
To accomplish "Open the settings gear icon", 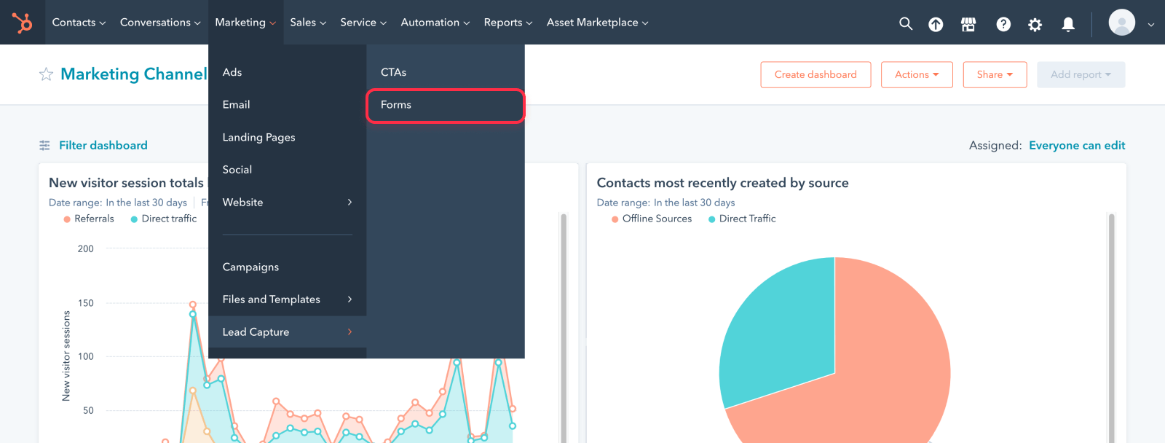I will (1035, 24).
